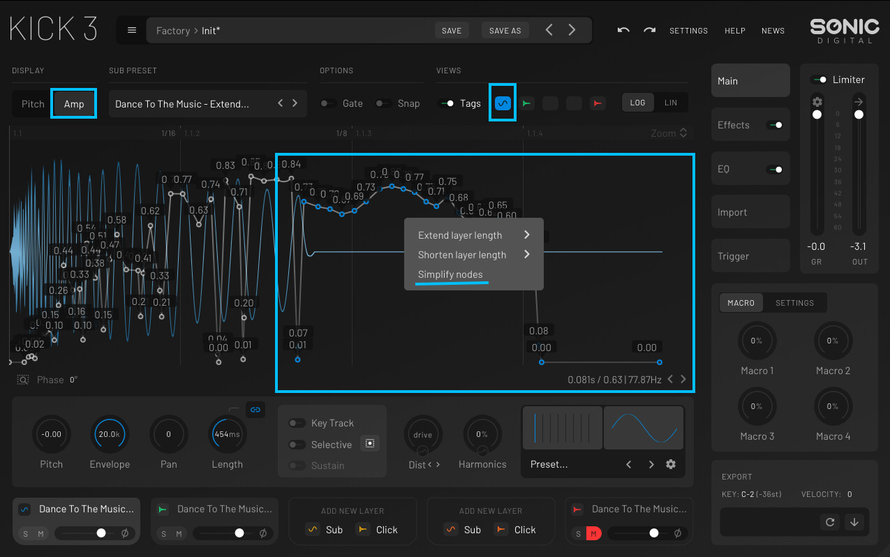The width and height of the screenshot is (890, 557).
Task: Click the redo arrow icon
Action: click(x=649, y=30)
